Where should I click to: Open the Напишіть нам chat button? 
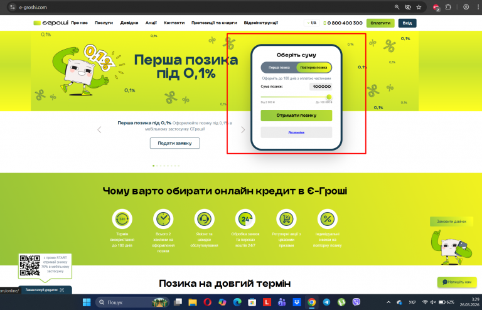(x=457, y=282)
